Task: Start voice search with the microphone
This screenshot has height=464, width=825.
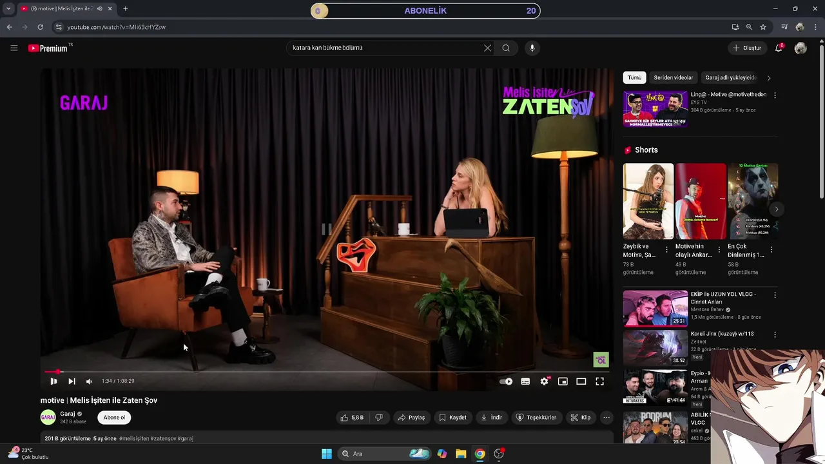Action: click(532, 48)
